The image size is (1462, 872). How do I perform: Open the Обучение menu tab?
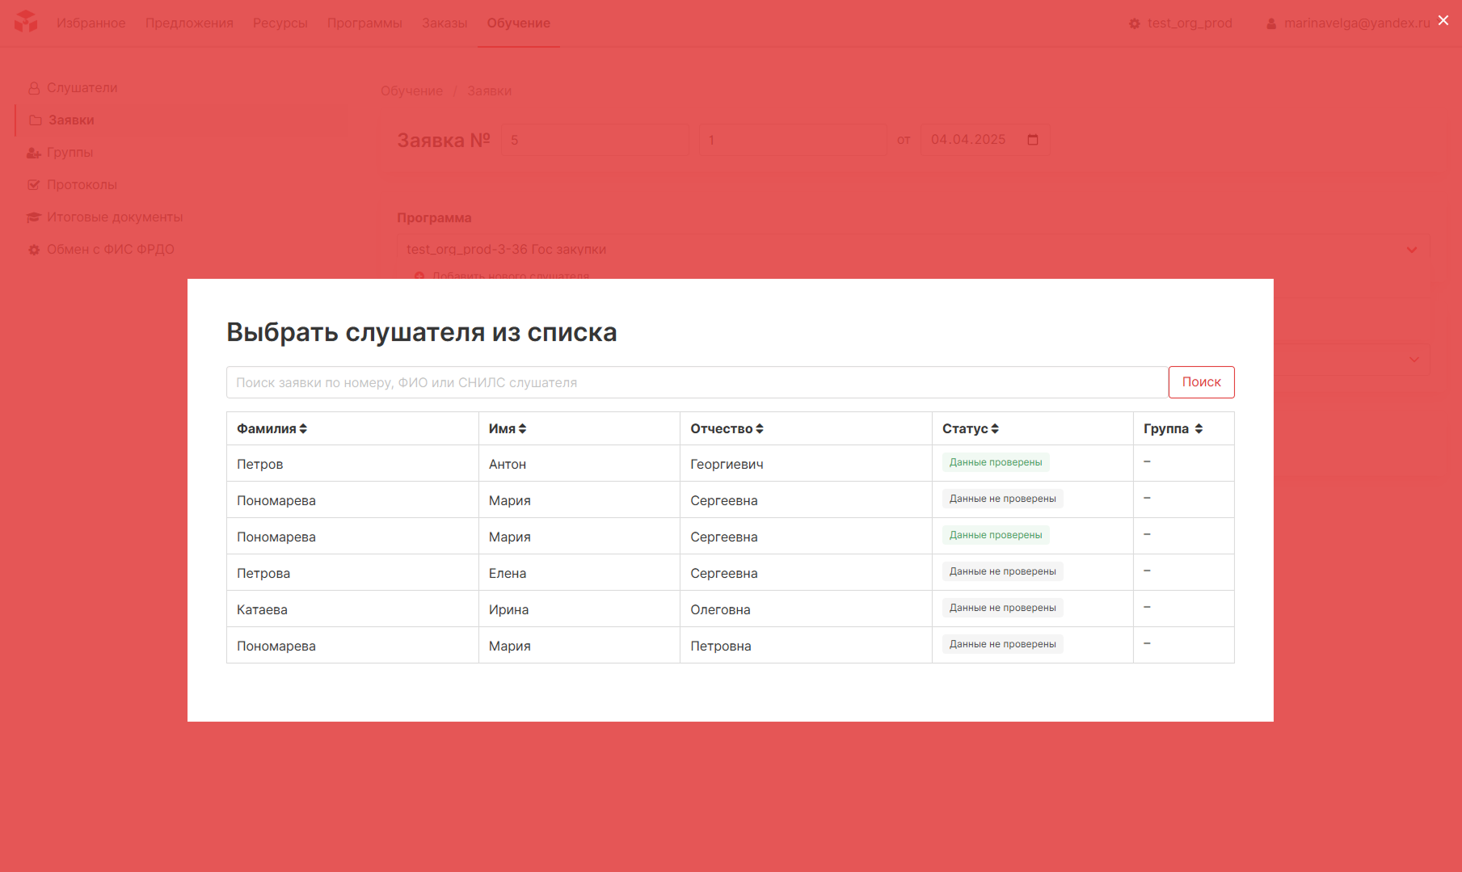[x=519, y=23]
